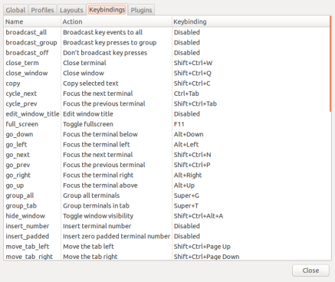This screenshot has width=335, height=282.
Task: Click the go_right name cell
Action: pyautogui.click(x=18, y=175)
